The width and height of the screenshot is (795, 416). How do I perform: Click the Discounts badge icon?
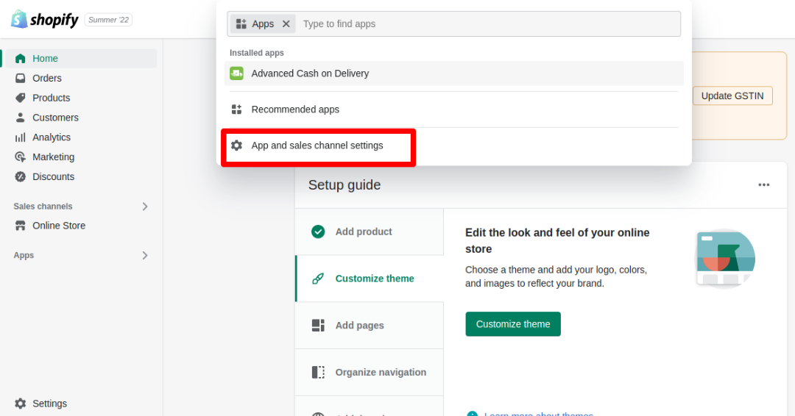point(21,176)
